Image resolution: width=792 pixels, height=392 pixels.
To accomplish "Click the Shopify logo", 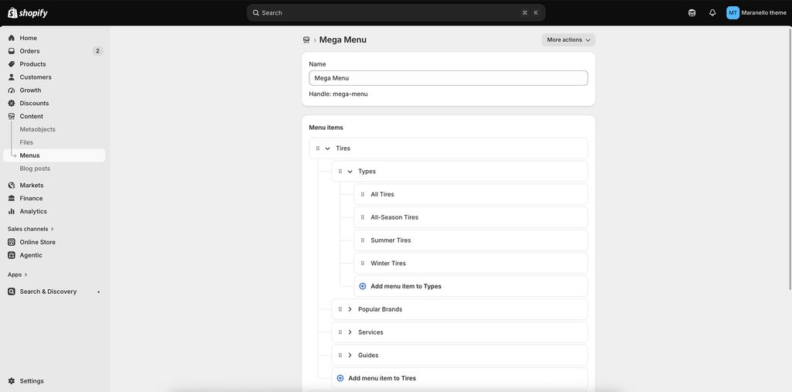I will (x=28, y=12).
